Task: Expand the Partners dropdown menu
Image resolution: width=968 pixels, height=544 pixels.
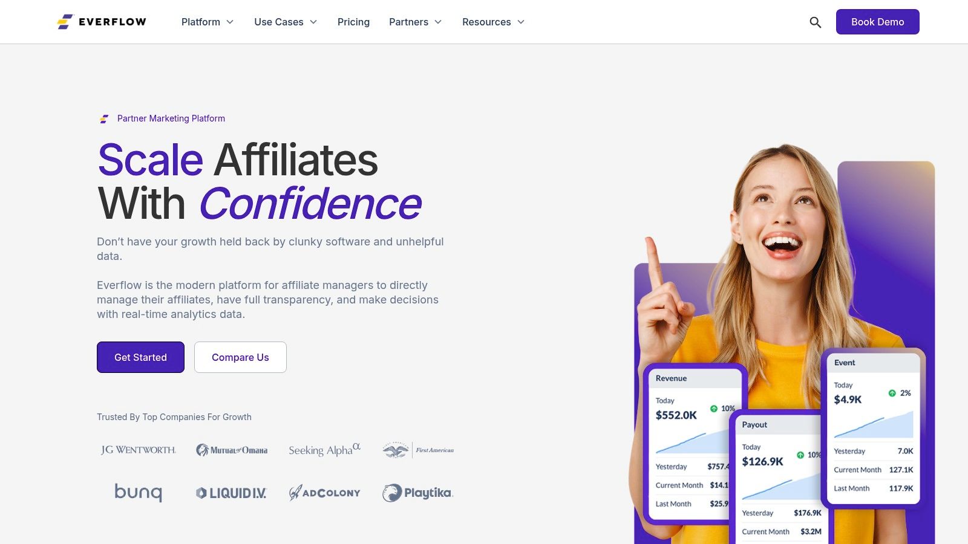Action: 416,22
